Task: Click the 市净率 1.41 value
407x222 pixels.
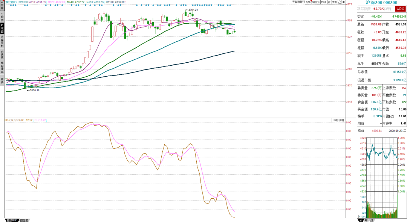Action: (x=403, y=124)
